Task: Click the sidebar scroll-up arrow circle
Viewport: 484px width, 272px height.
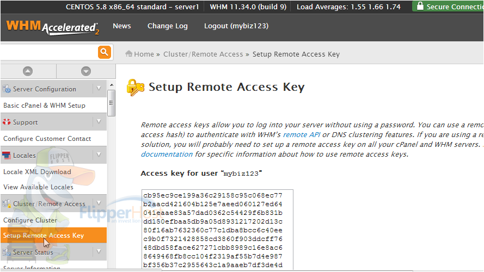Action: click(x=28, y=71)
